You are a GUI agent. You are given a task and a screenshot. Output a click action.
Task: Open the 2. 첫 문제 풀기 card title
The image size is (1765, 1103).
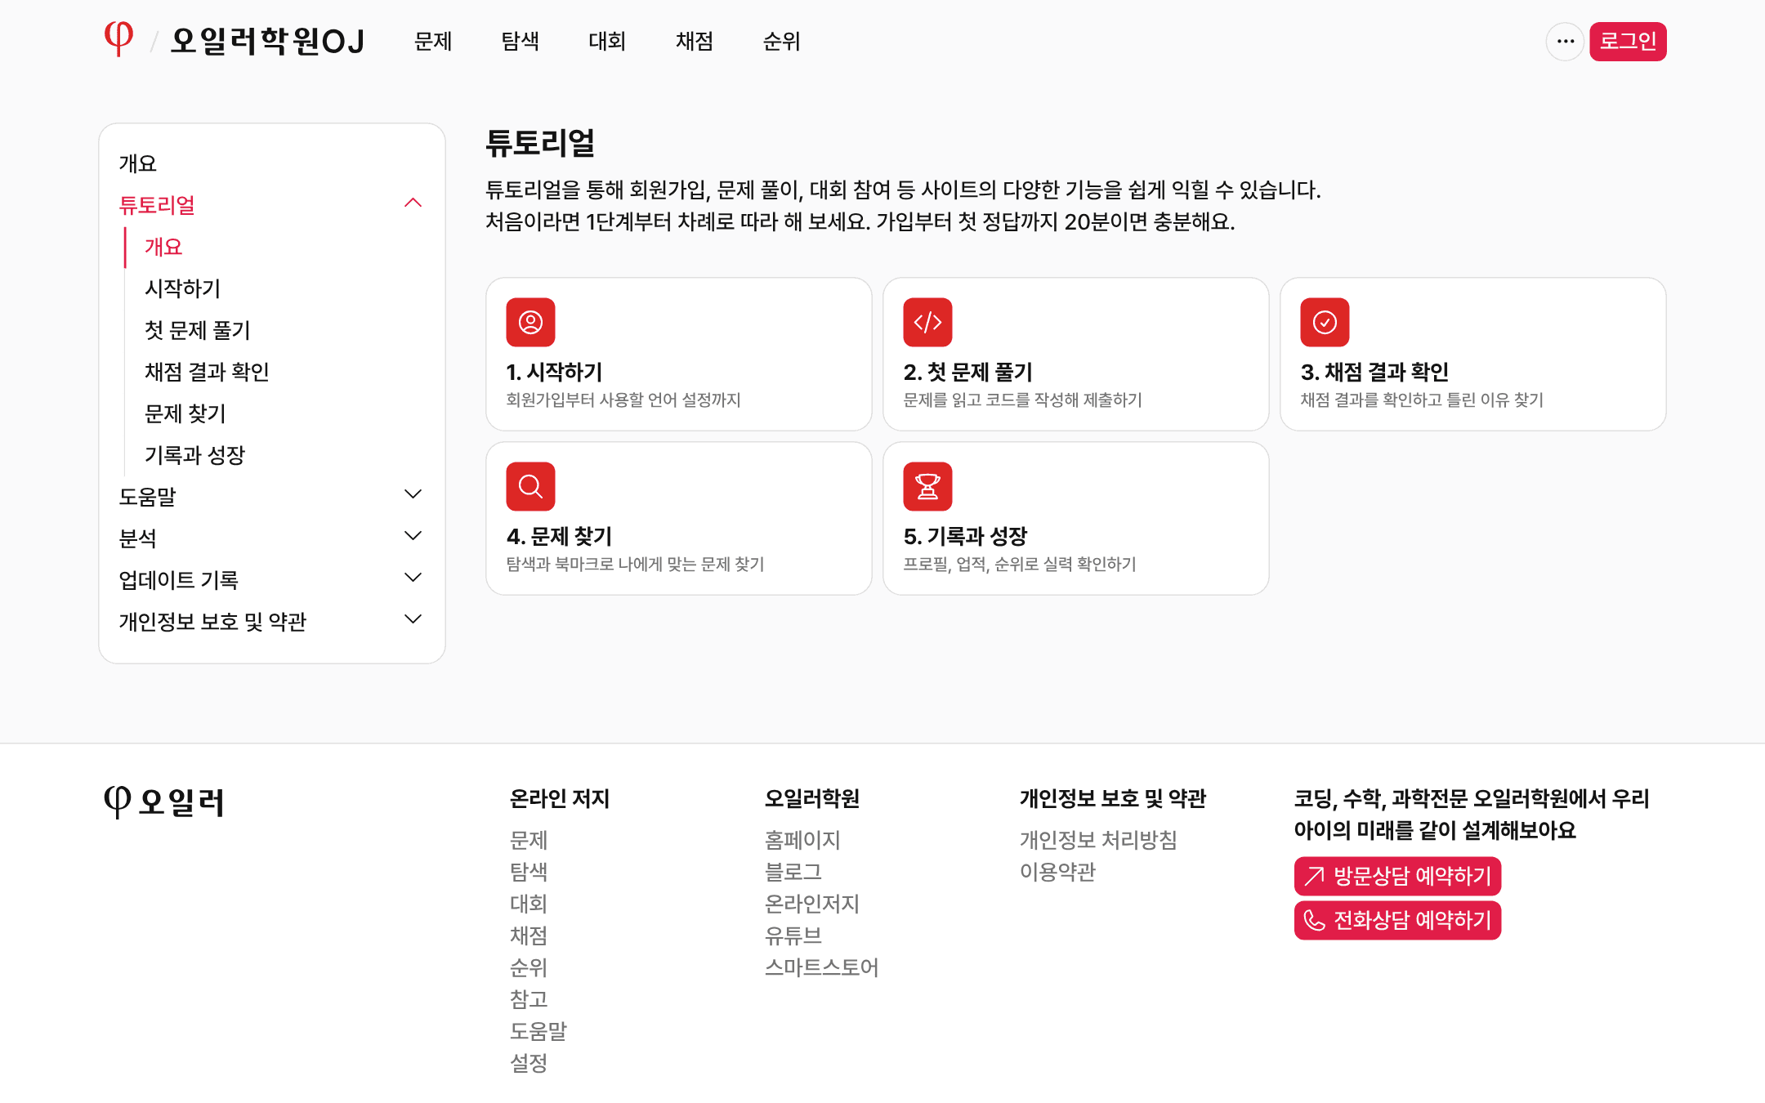(968, 372)
